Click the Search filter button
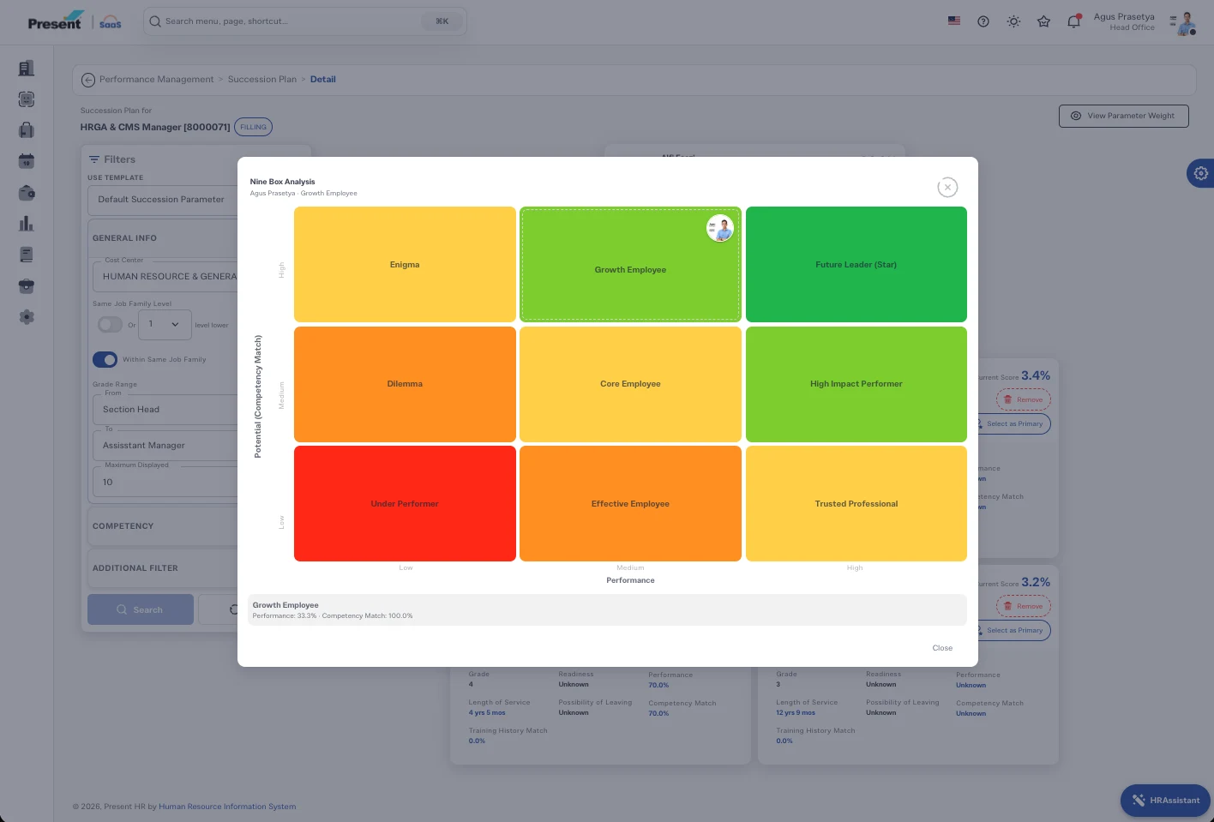 coord(141,609)
